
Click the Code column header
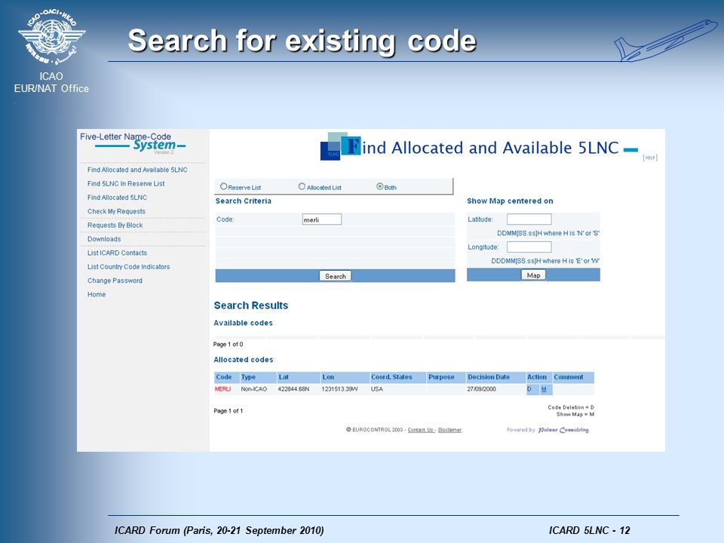click(226, 377)
